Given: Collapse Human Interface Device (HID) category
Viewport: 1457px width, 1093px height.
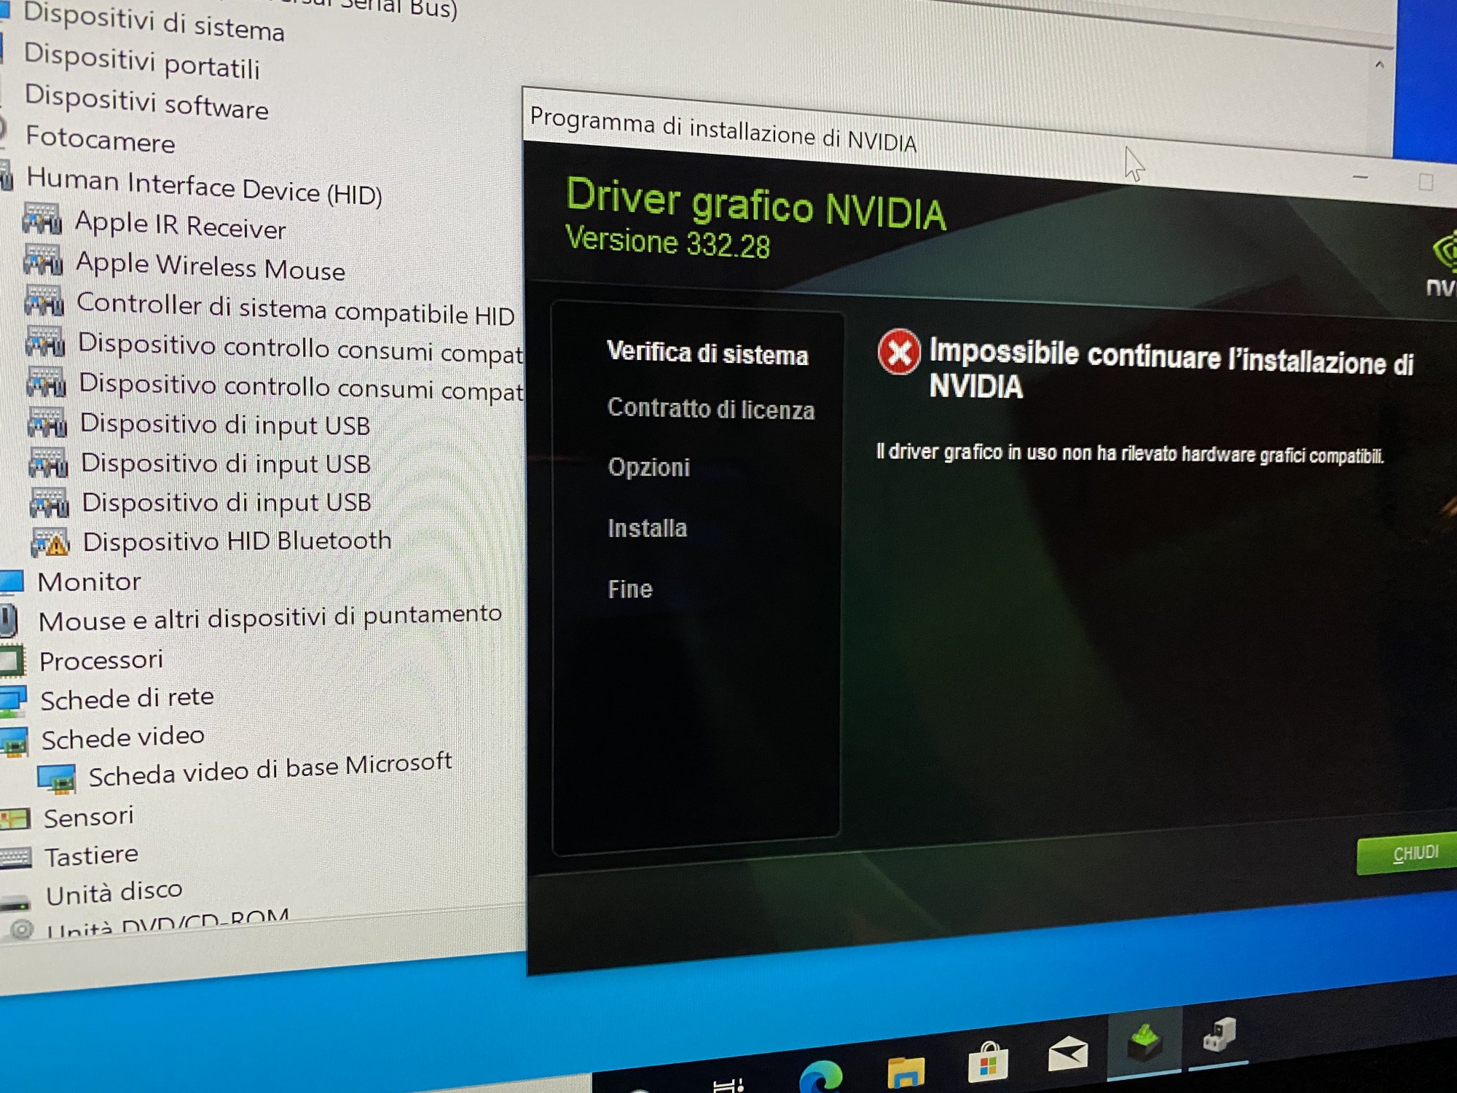Looking at the screenshot, I should pyautogui.click(x=204, y=187).
